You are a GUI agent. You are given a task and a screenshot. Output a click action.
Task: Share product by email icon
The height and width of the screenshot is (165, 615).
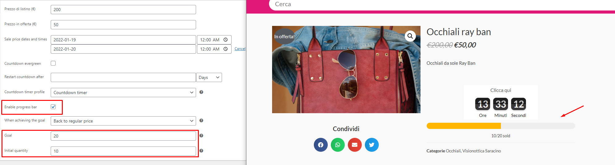355,145
